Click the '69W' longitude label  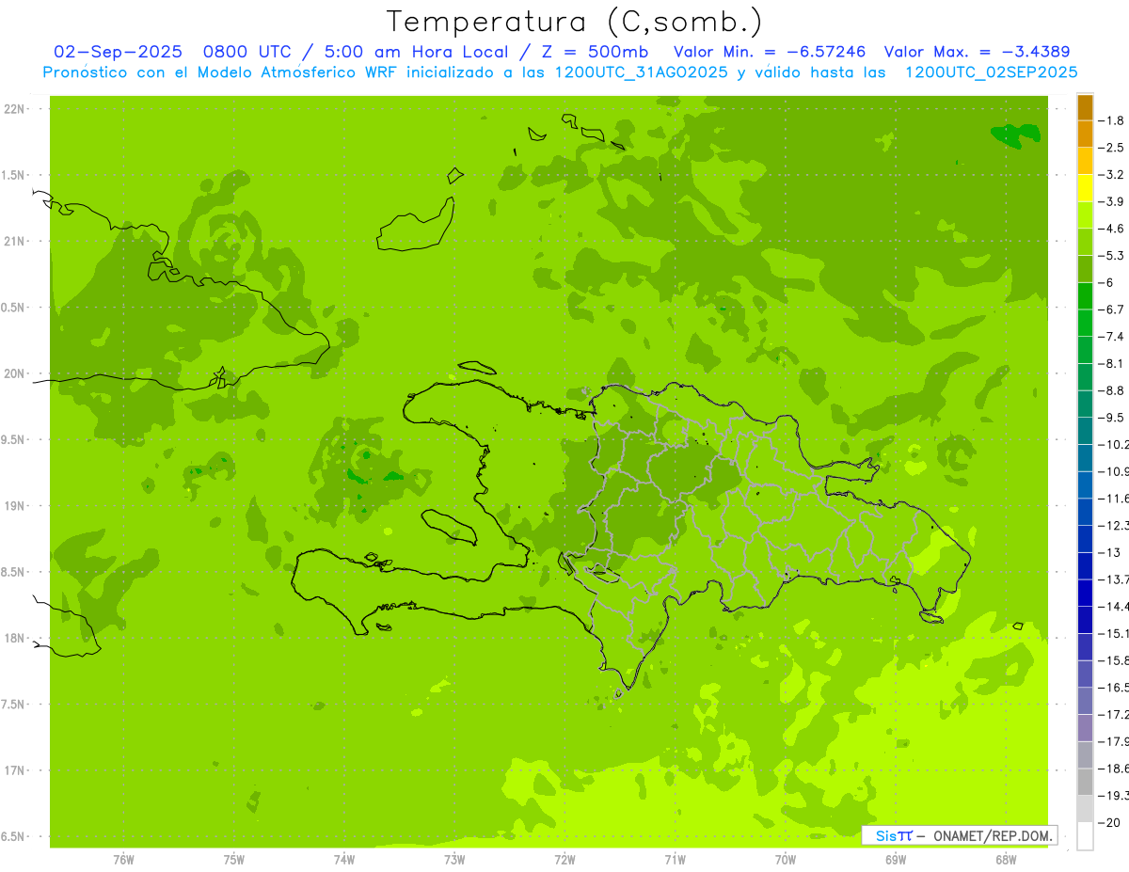tap(896, 860)
